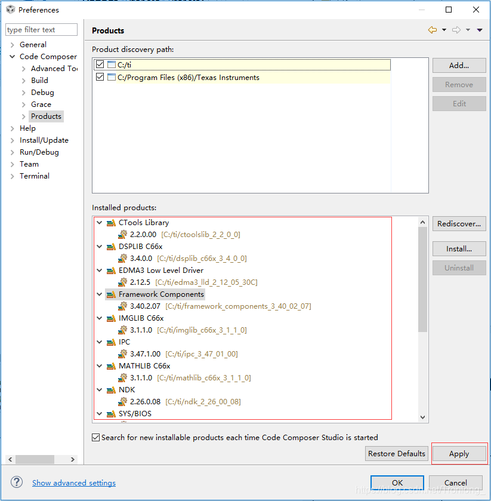Screen dimensions: 491x501
Task: Click the IPC product icon
Action: click(111, 342)
